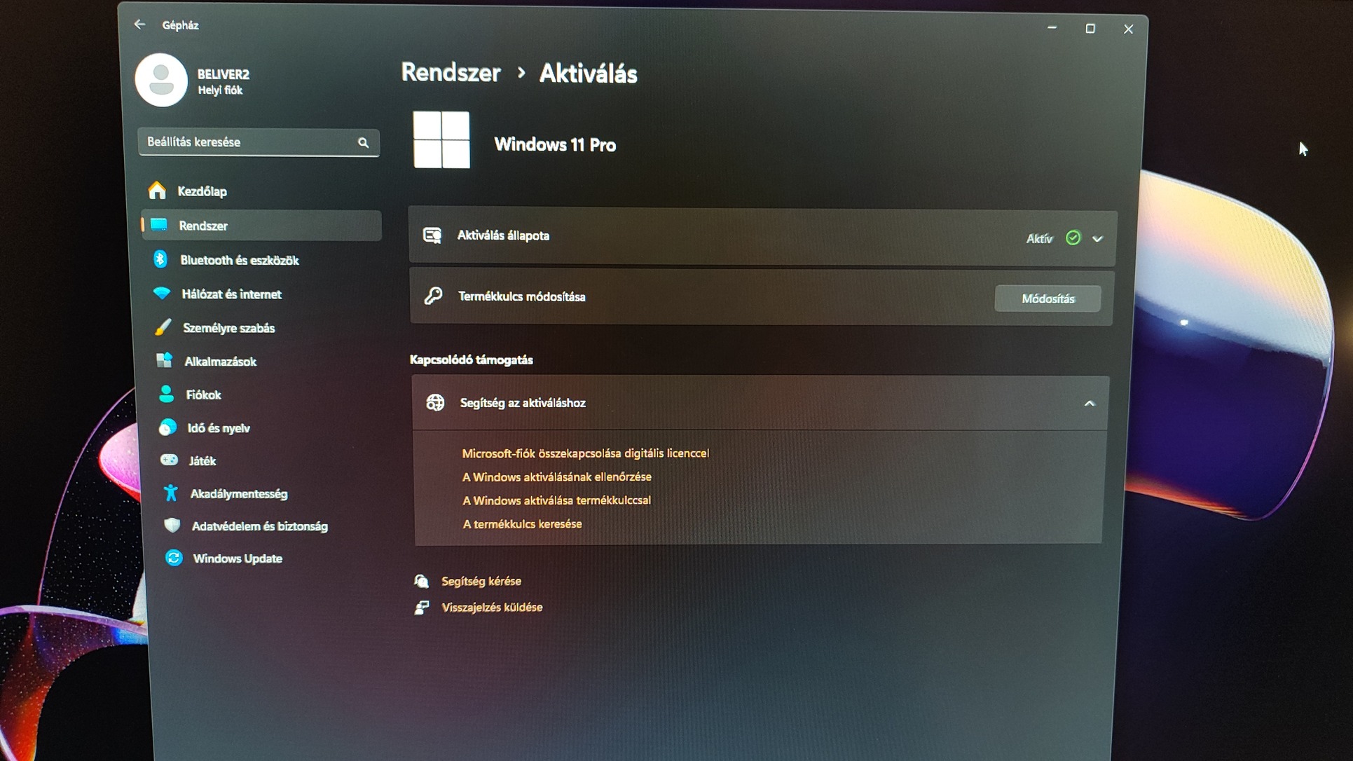Click the search magnifier icon

click(363, 143)
